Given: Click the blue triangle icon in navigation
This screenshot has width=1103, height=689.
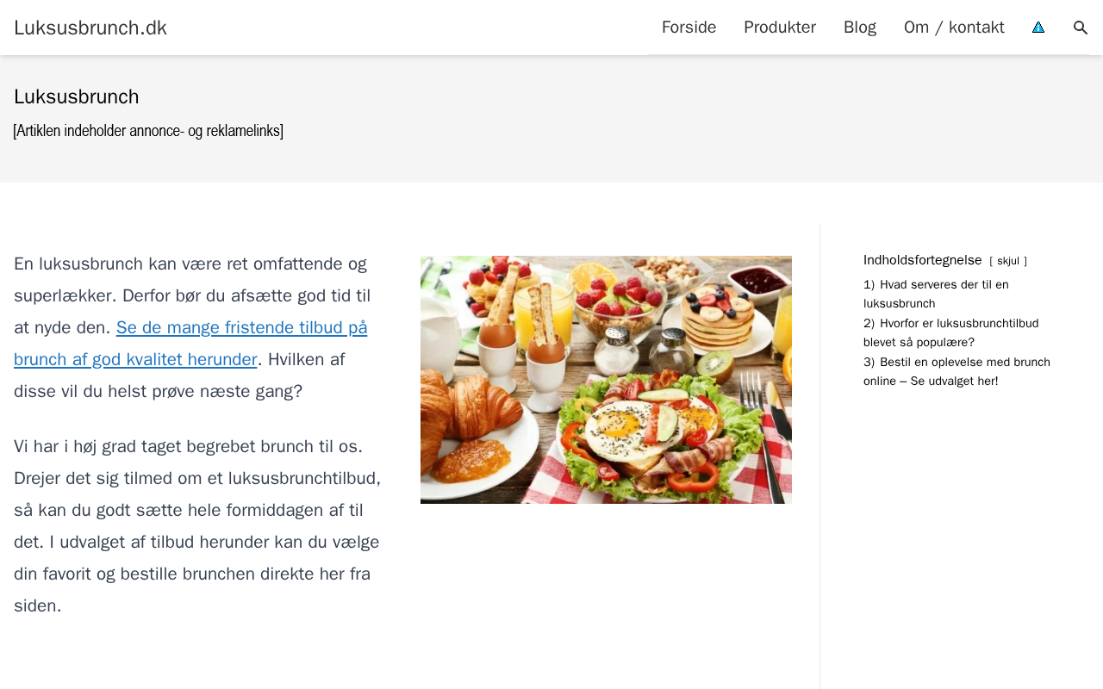Looking at the screenshot, I should pyautogui.click(x=1038, y=28).
